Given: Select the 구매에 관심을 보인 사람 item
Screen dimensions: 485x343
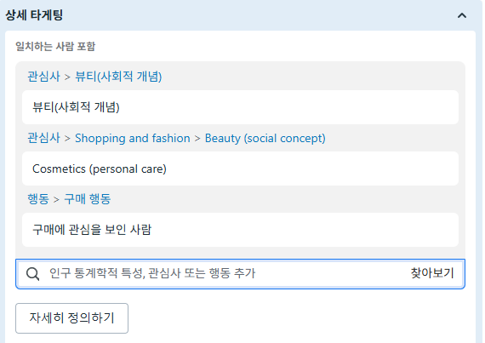Looking at the screenshot, I should [240, 230].
